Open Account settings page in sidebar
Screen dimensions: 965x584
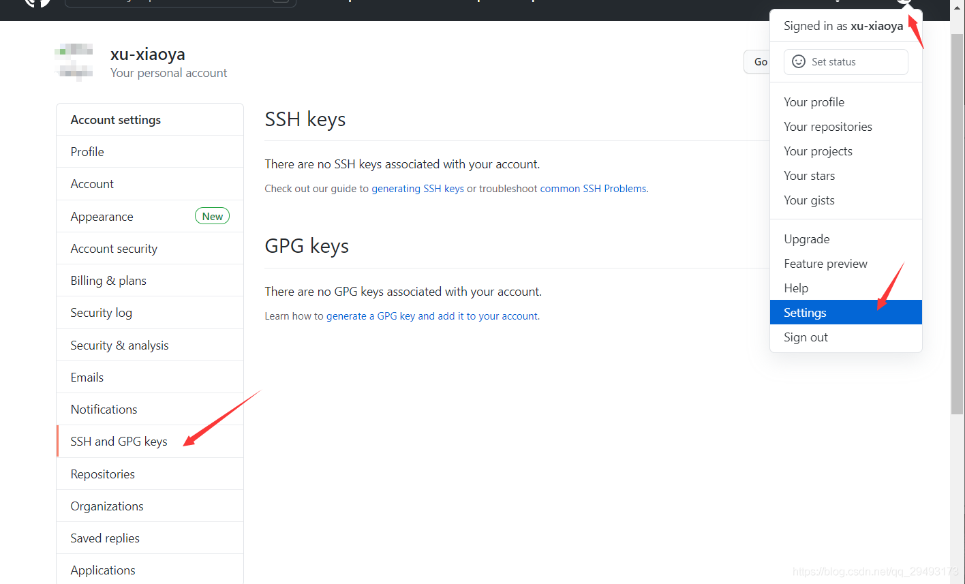[x=150, y=183]
